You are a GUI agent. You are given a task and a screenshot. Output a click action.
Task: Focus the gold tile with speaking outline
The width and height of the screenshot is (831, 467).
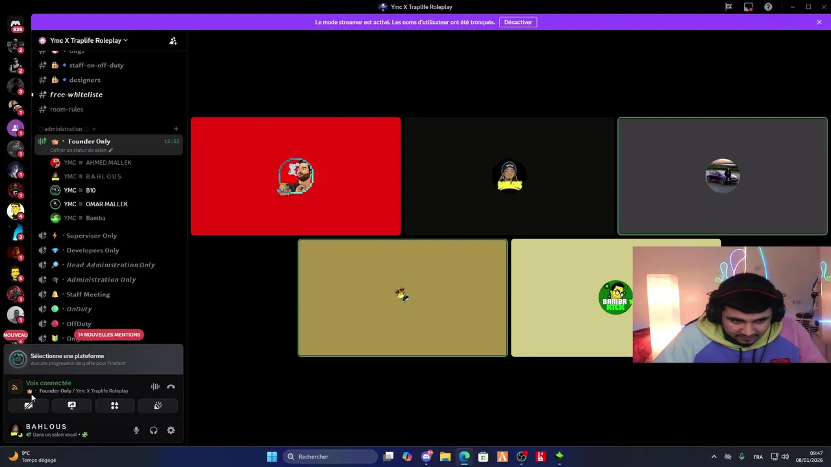pyautogui.click(x=403, y=298)
